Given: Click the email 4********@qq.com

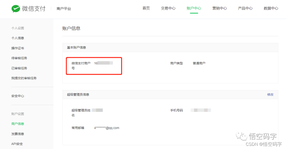Looking at the screenshot, I should tap(107, 128).
